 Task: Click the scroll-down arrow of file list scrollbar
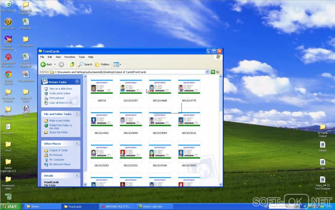click(221, 184)
